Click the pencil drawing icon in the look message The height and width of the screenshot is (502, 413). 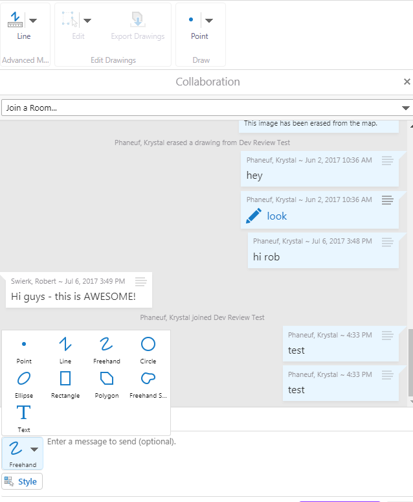click(254, 216)
